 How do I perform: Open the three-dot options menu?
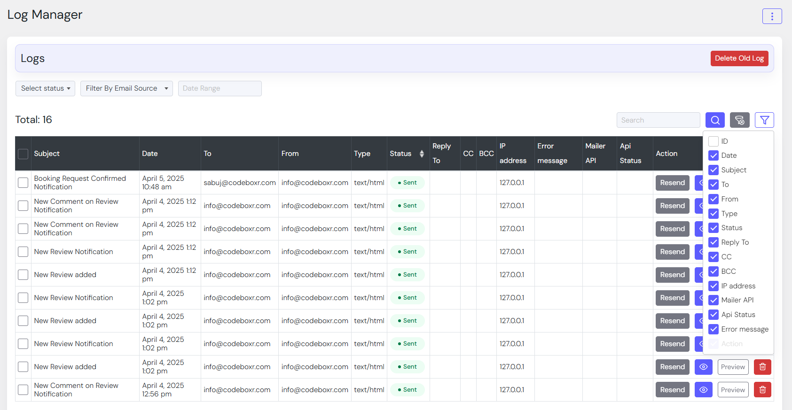point(772,16)
